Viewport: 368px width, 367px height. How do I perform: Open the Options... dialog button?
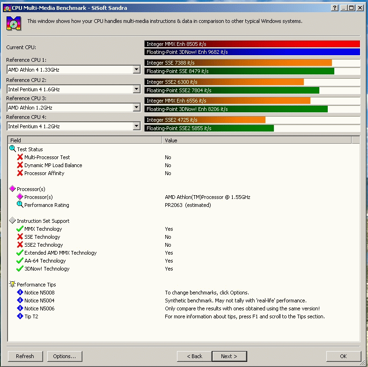click(x=65, y=356)
